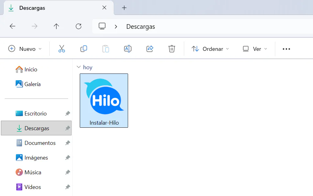This screenshot has width=313, height=196.
Task: Open Documentos in the sidebar
Action: pos(36,143)
